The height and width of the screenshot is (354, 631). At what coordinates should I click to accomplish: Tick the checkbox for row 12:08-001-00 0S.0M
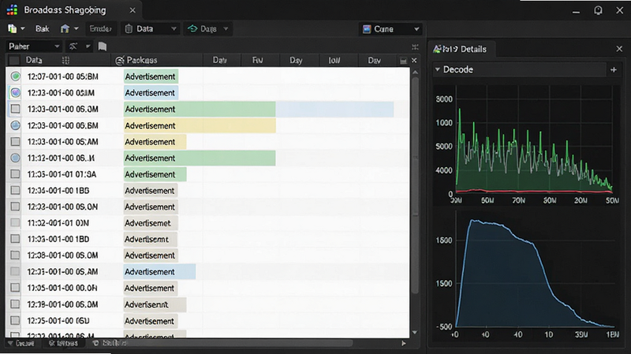coord(15,255)
